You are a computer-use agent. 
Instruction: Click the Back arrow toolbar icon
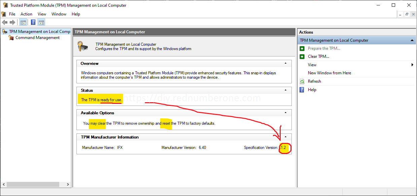(x=5, y=23)
